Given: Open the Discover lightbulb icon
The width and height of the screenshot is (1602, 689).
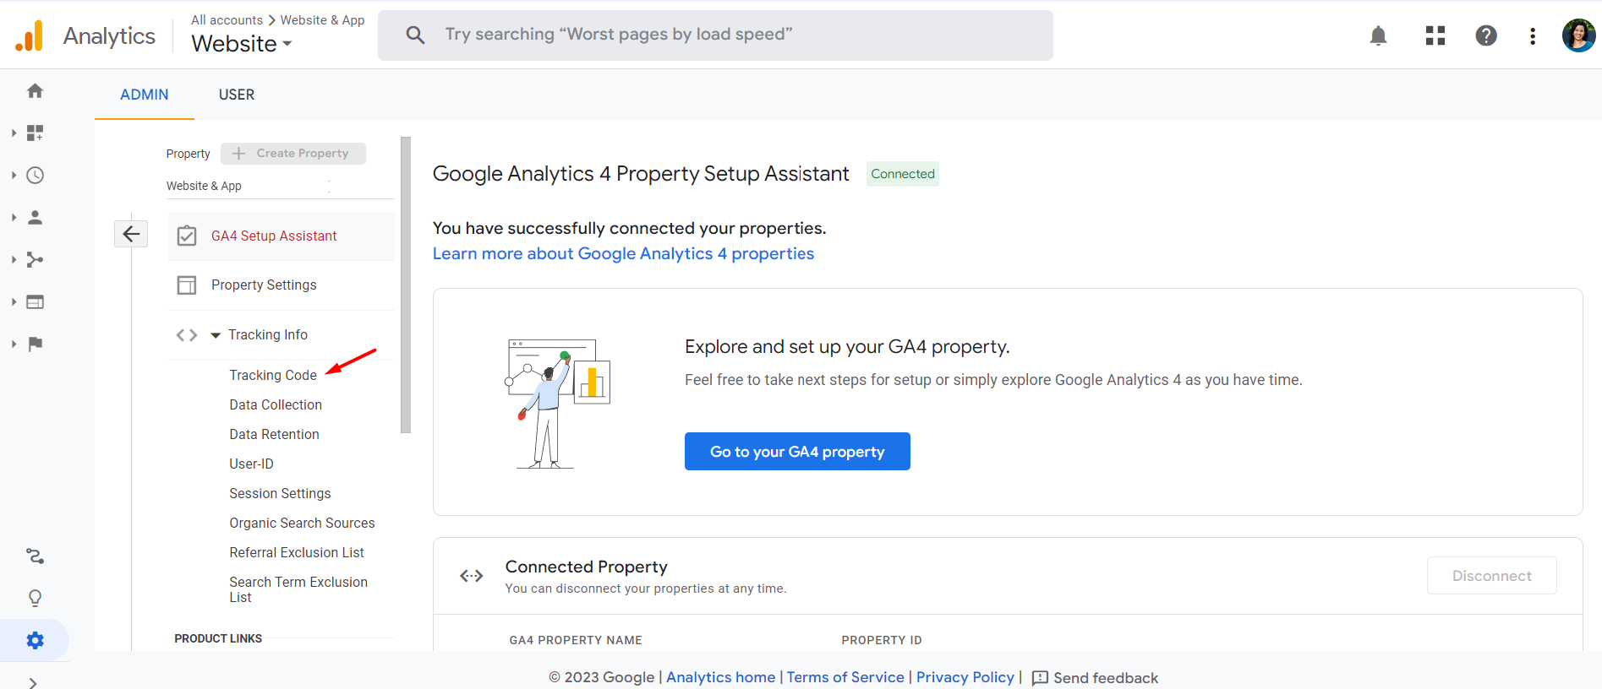Looking at the screenshot, I should pyautogui.click(x=35, y=598).
